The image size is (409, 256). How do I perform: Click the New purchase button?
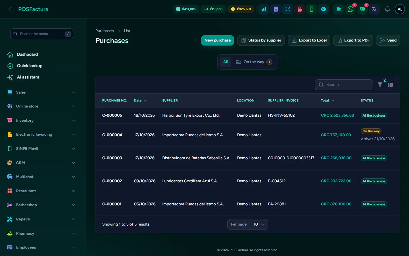click(x=218, y=40)
